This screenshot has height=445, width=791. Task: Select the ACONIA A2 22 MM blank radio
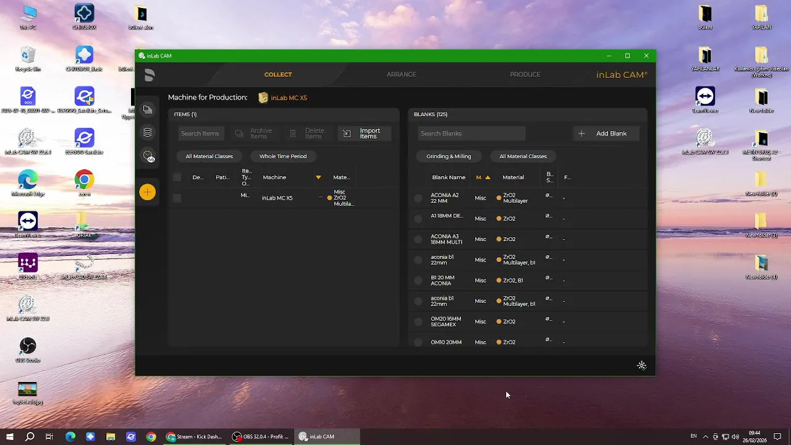tap(418, 198)
